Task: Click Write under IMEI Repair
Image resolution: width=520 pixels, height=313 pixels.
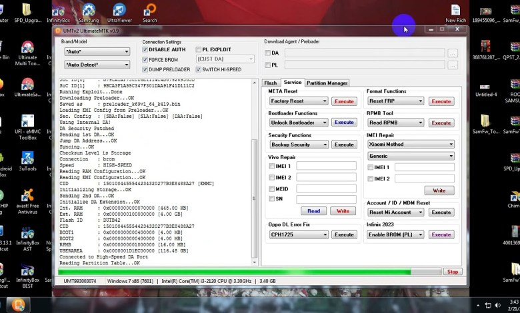Action: [439, 190]
